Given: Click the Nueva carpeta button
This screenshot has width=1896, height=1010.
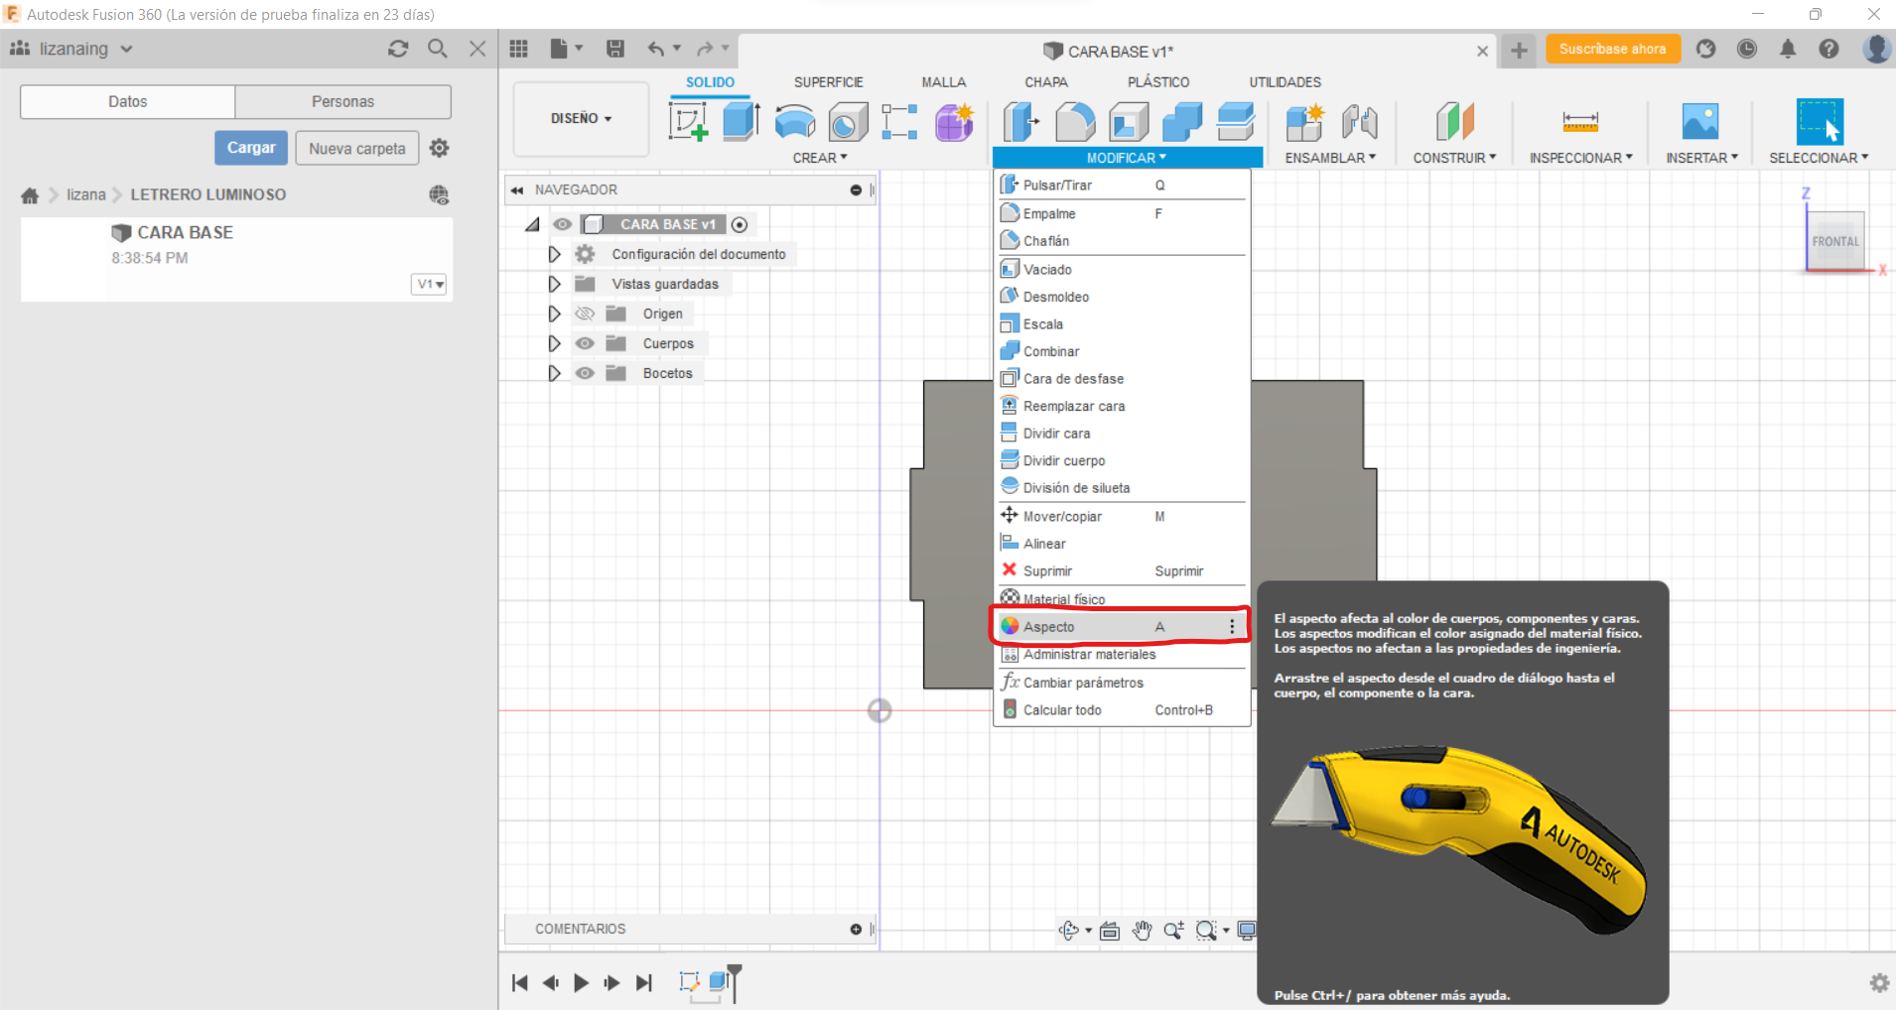Looking at the screenshot, I should point(357,148).
